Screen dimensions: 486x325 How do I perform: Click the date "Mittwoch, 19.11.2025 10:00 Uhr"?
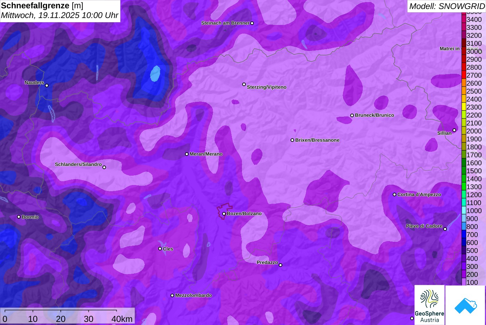pyautogui.click(x=60, y=16)
